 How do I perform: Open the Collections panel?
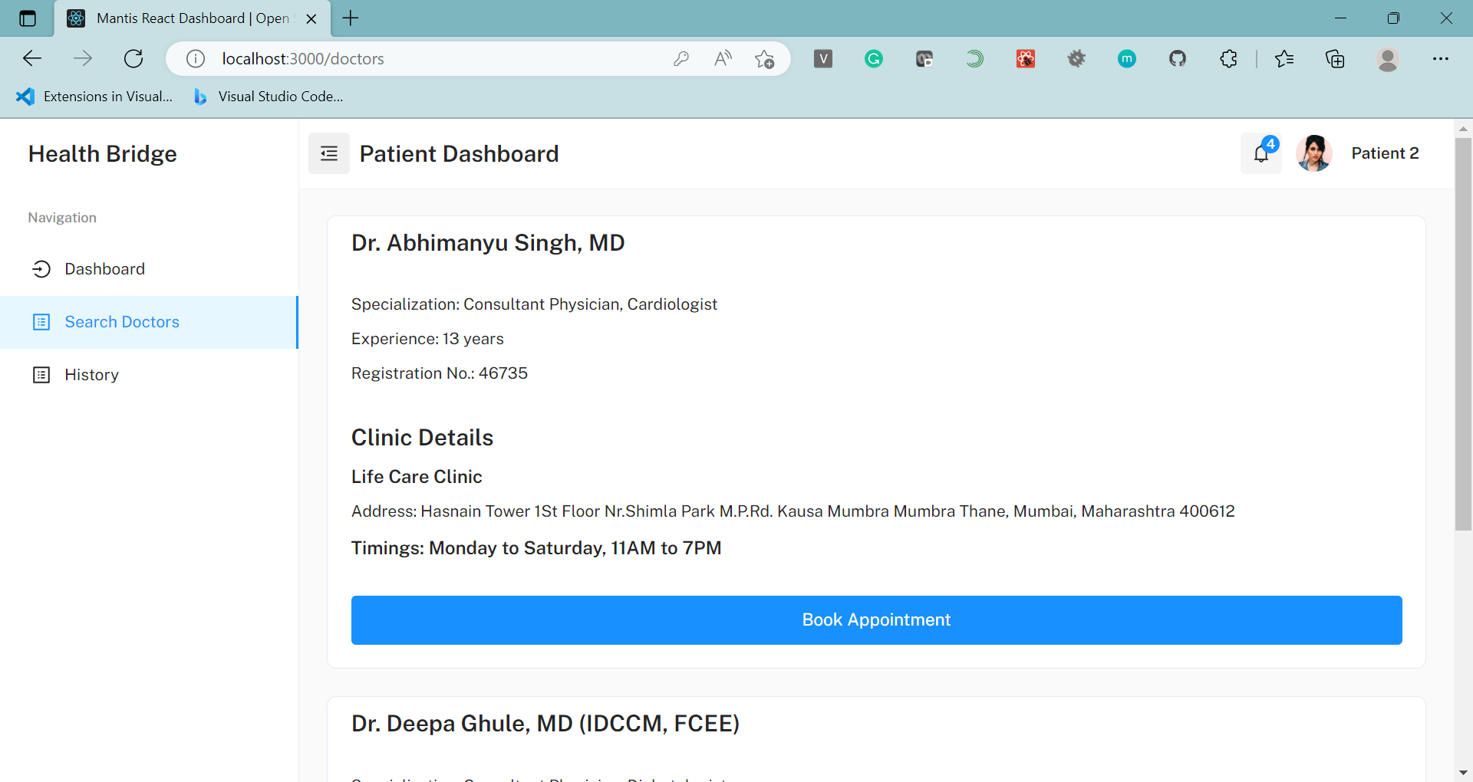pyautogui.click(x=1336, y=58)
